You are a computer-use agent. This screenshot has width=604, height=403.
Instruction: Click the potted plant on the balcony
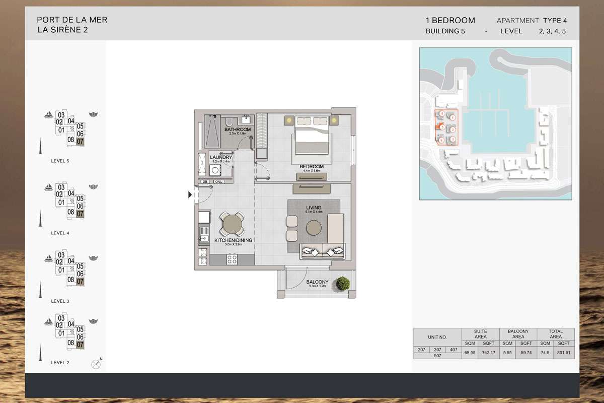[x=343, y=283]
